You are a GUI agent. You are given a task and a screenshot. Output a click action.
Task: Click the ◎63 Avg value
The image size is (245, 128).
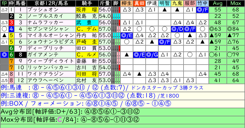pos(218,29)
